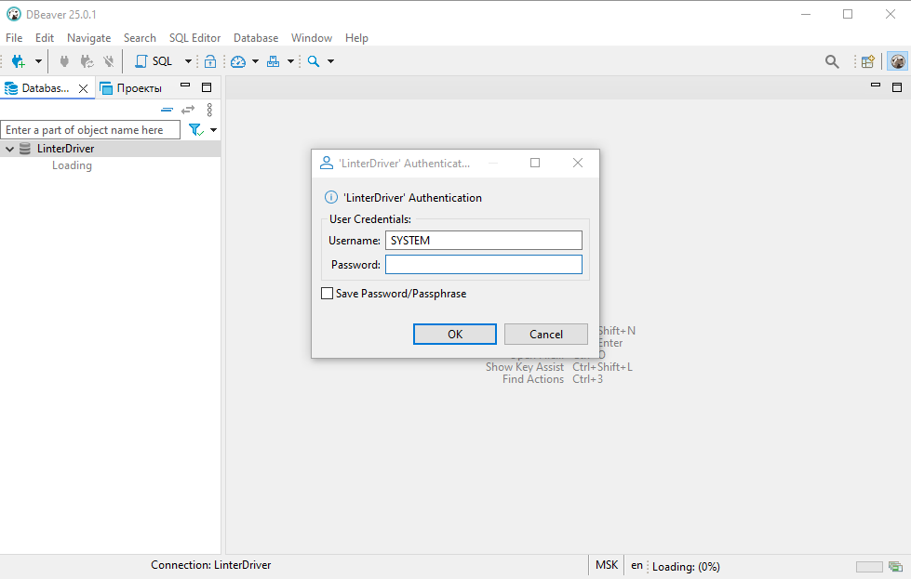911x579 pixels.
Task: Disconnect from the current database
Action: coord(108,60)
